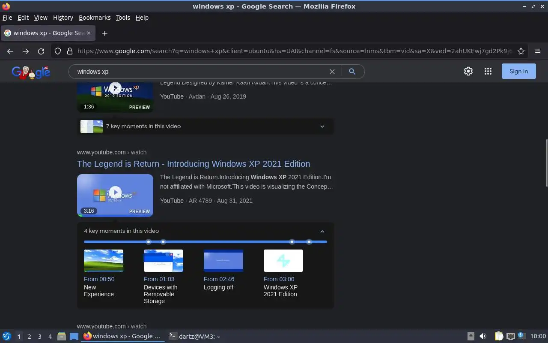The height and width of the screenshot is (343, 548).
Task: Open the Edit menu
Action: [23, 18]
